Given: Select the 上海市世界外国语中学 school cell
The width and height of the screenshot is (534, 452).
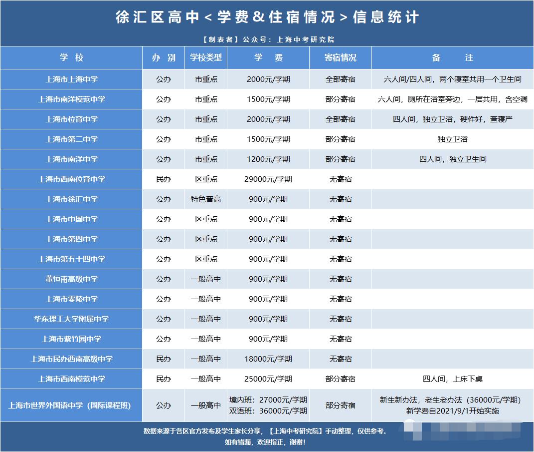Looking at the screenshot, I should [71, 405].
